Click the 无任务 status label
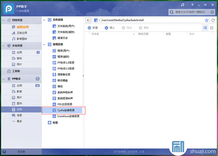This screenshot has height=156, width=218. 21,152
